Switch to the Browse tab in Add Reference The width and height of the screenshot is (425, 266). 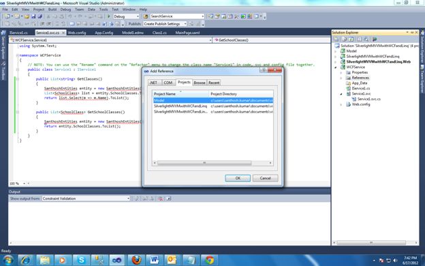coord(200,83)
